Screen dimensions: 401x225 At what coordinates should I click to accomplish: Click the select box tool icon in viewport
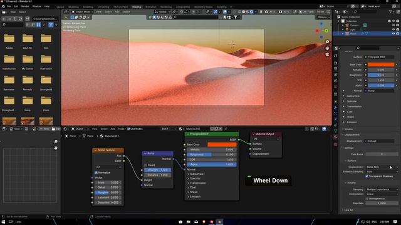click(x=72, y=17)
